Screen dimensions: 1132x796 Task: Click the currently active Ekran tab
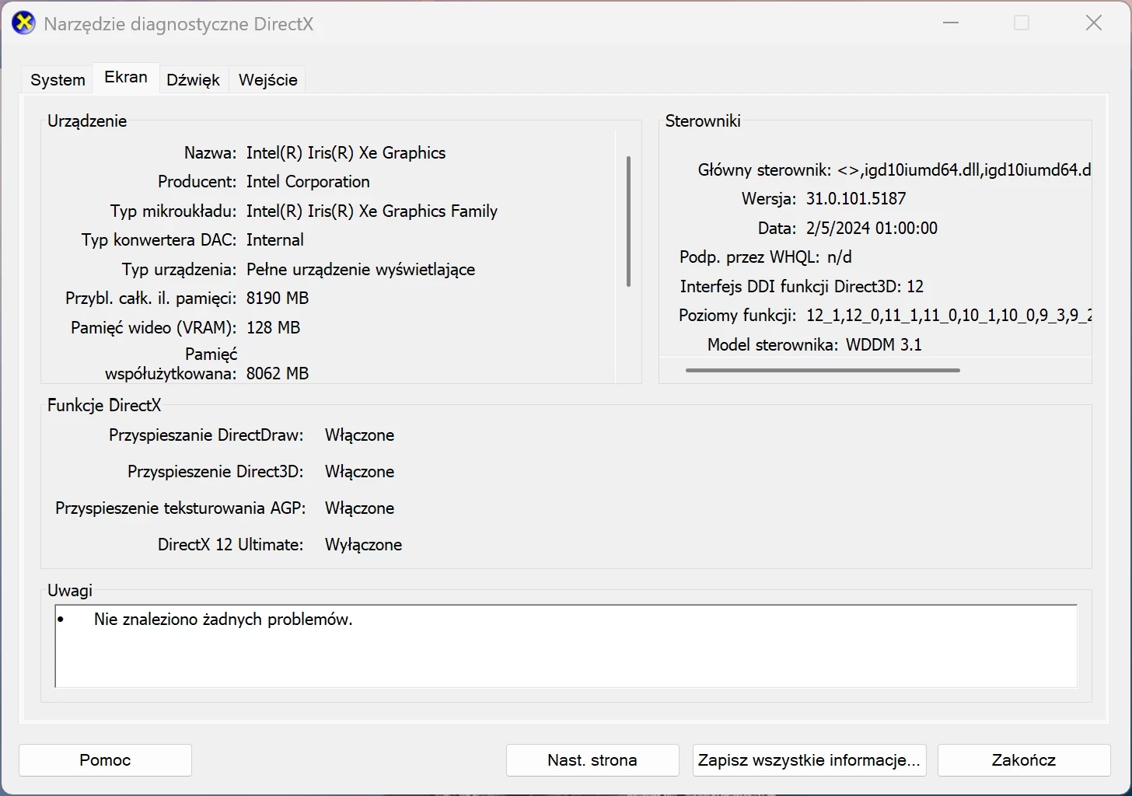[125, 77]
